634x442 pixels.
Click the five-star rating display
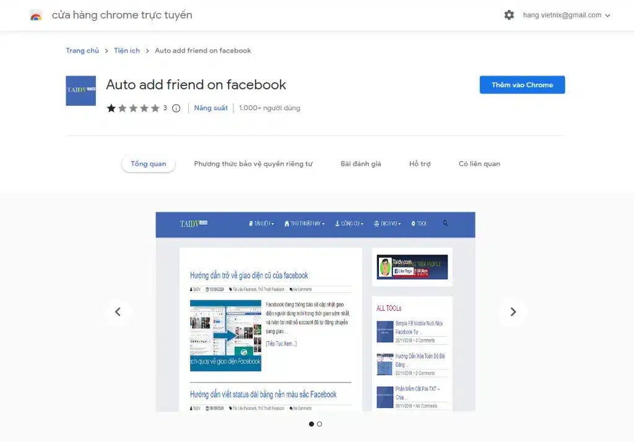tap(133, 108)
